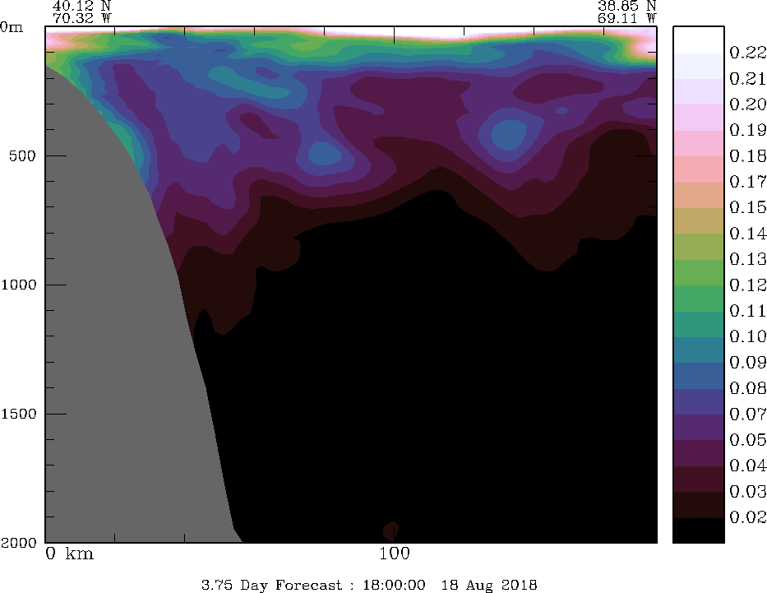The height and width of the screenshot is (593, 767).
Task: Click the 38.85 N end latitude
Action: pos(626,6)
